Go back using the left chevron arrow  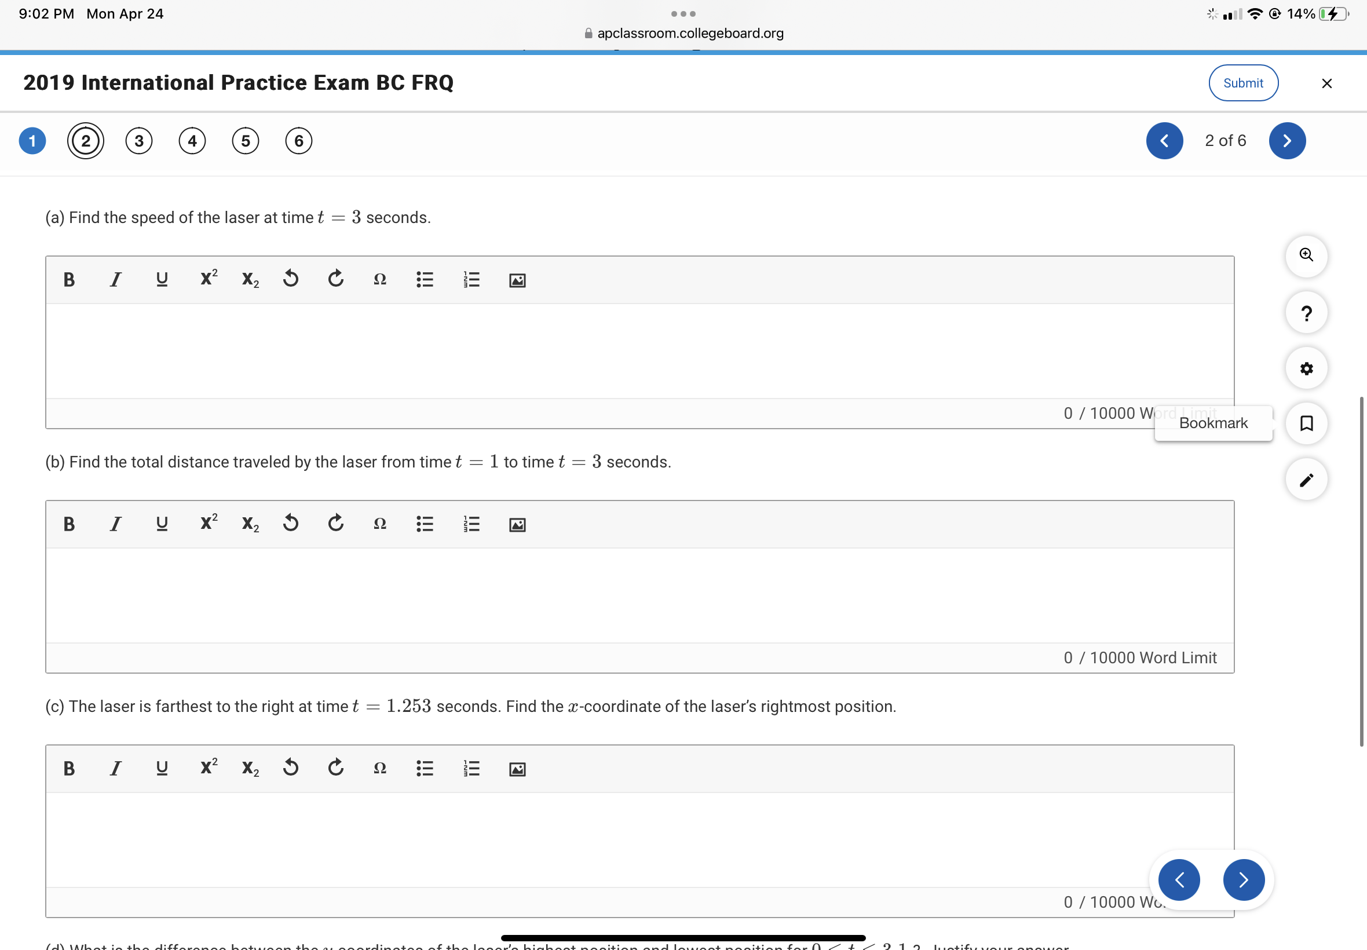(1164, 141)
